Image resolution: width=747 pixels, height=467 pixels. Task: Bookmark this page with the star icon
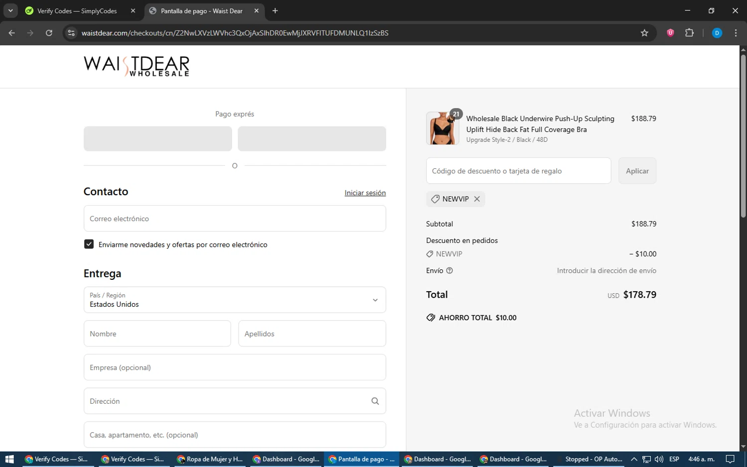pyautogui.click(x=644, y=33)
